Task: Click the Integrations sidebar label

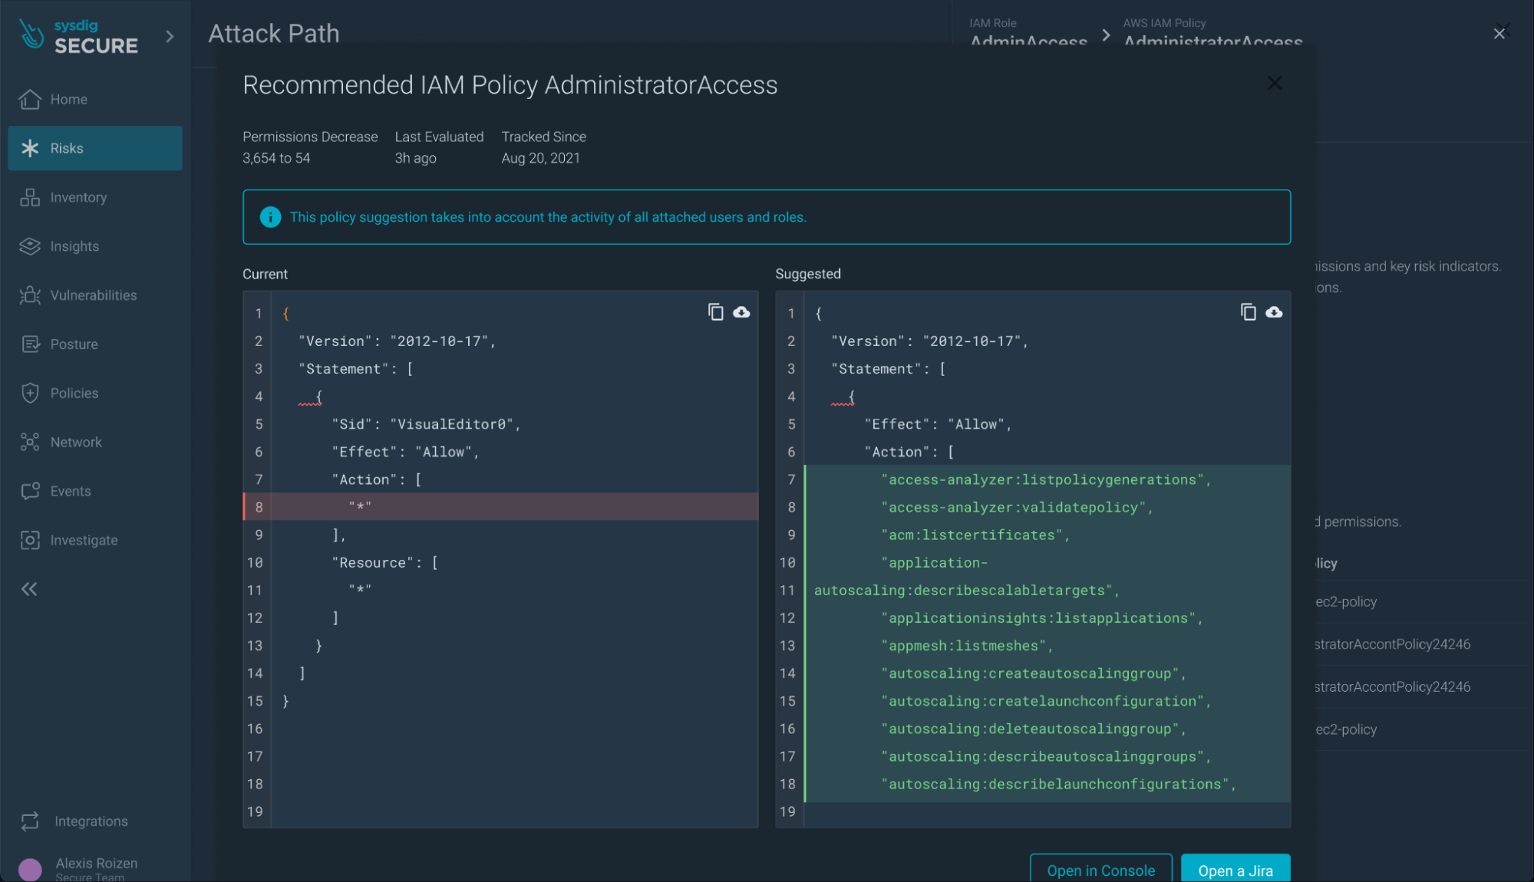Action: coord(91,821)
